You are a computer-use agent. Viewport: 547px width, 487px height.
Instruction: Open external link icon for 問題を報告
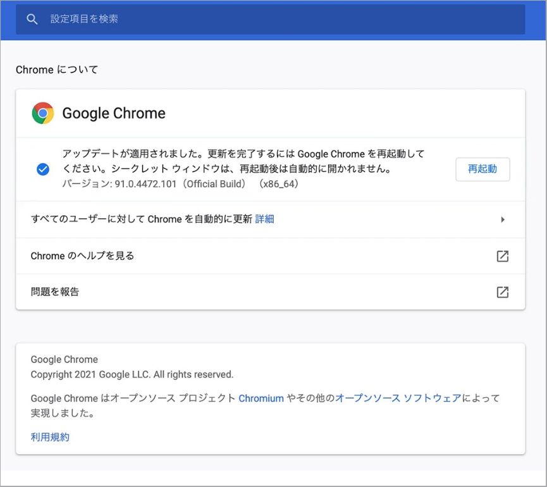pyautogui.click(x=502, y=292)
